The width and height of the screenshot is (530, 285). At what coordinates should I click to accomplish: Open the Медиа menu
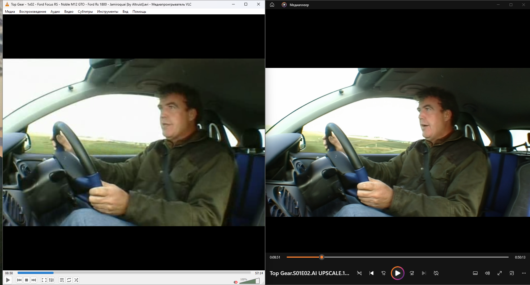10,12
